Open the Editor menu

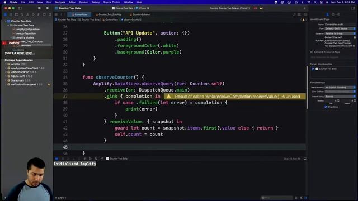click(x=72, y=2)
